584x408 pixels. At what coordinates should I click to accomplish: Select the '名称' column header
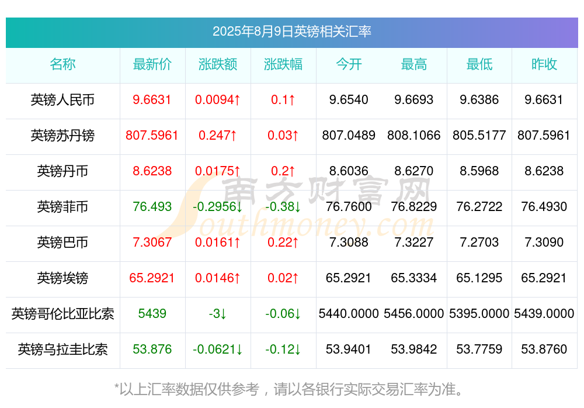(x=62, y=64)
